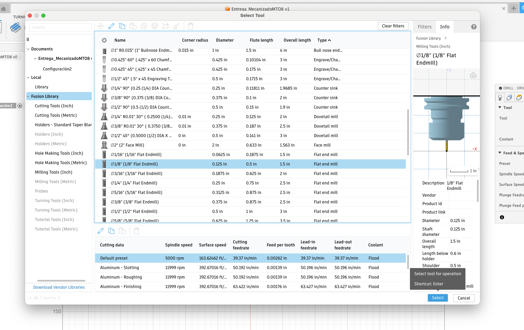Collapse DRILL panel with minus icon
Screen dimensions: 524x330
click(500, 88)
